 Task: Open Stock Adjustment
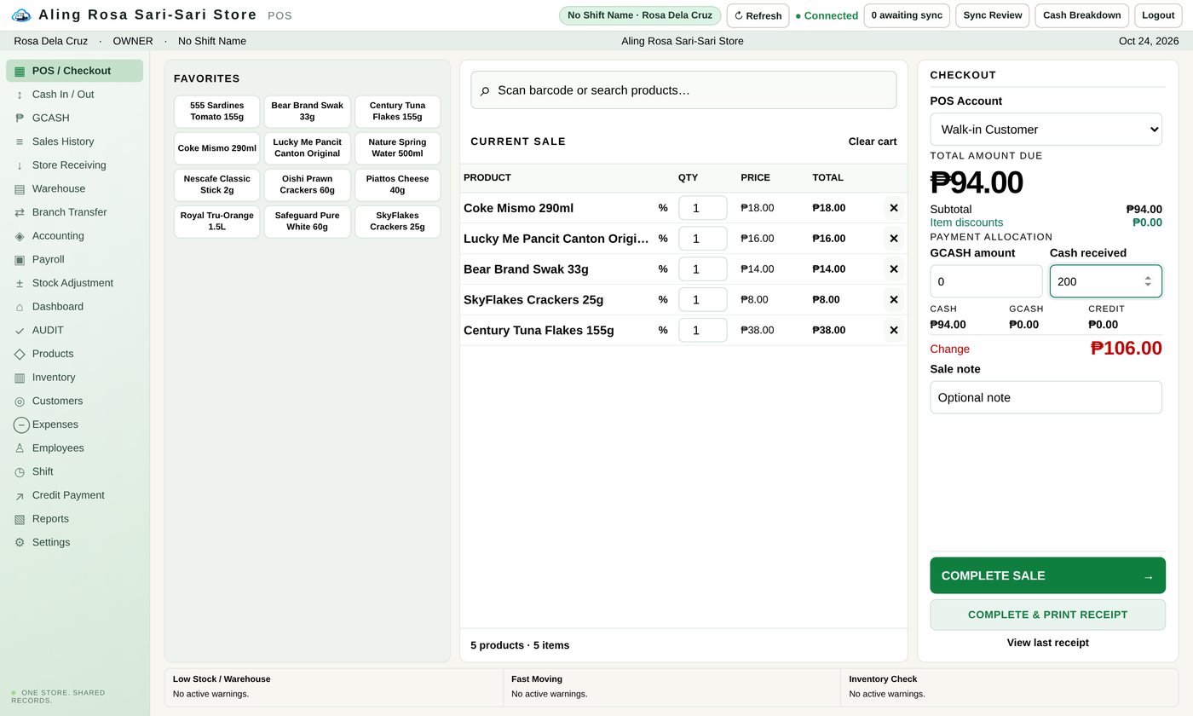pos(74,283)
